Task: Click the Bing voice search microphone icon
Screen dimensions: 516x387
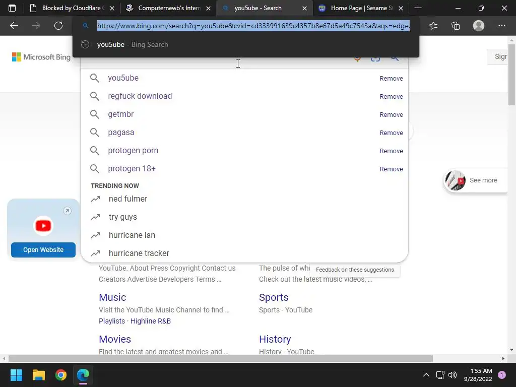Action: coord(357,59)
